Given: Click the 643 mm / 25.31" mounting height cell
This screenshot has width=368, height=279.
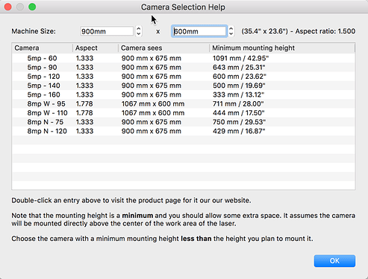Looking at the screenshot, I should [x=239, y=68].
